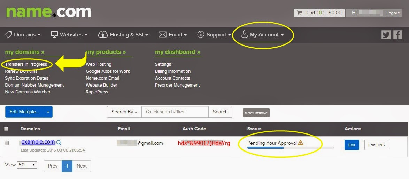This screenshot has height=179, width=409.
Task: Click the Last Updated timestamp text
Action: coord(53,150)
